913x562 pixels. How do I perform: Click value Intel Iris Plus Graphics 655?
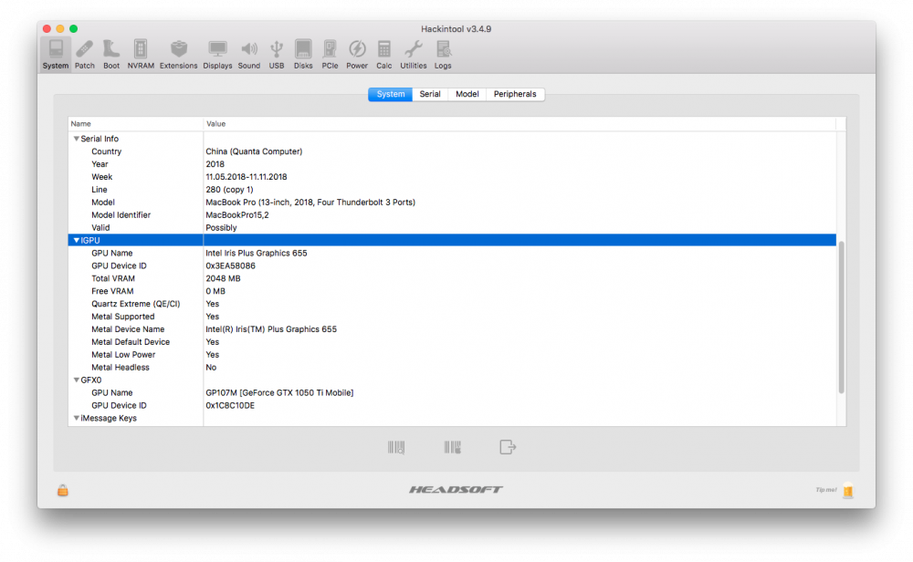coord(257,253)
